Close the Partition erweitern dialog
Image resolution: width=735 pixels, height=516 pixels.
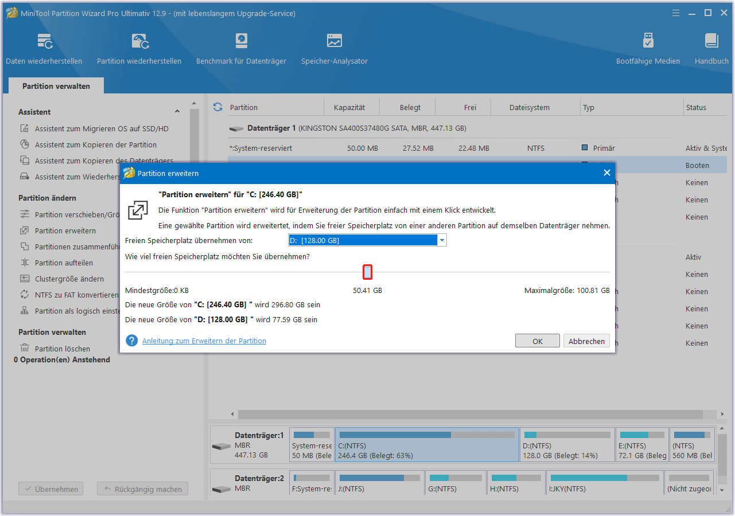point(606,173)
